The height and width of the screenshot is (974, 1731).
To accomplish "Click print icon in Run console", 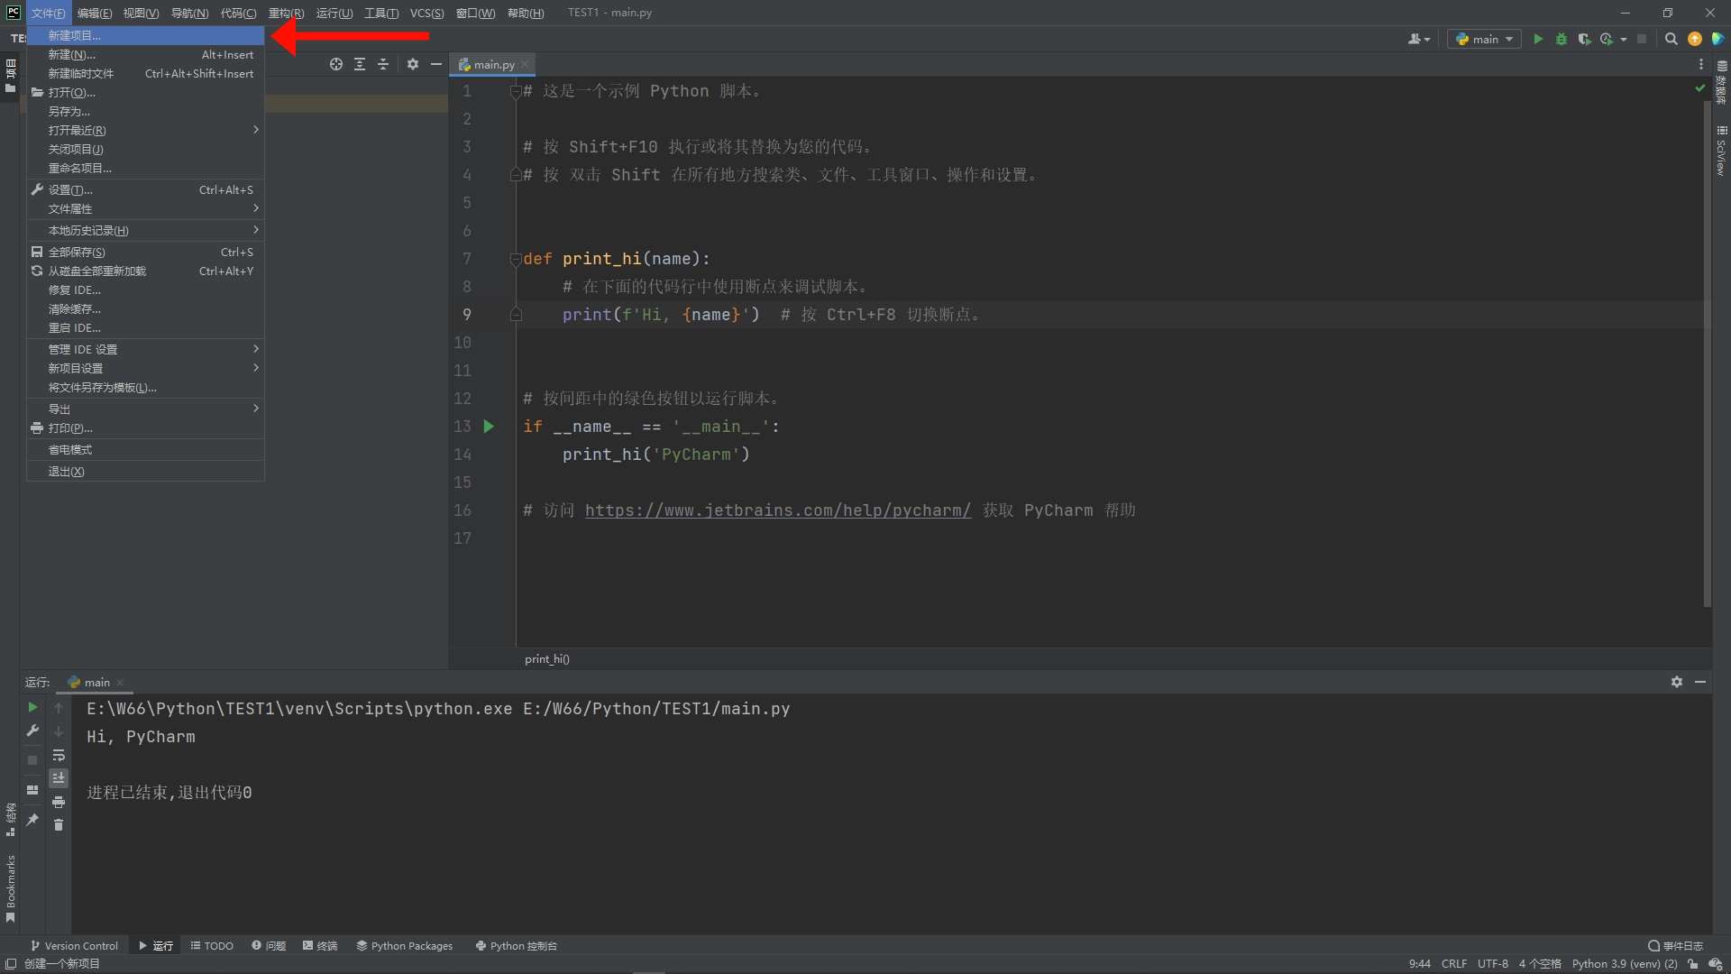I will point(59,802).
